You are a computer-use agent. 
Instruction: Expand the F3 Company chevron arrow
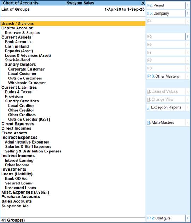(x=187, y=13)
